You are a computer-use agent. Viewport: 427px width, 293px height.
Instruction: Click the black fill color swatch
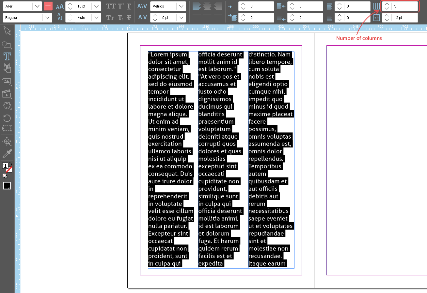pos(7,186)
